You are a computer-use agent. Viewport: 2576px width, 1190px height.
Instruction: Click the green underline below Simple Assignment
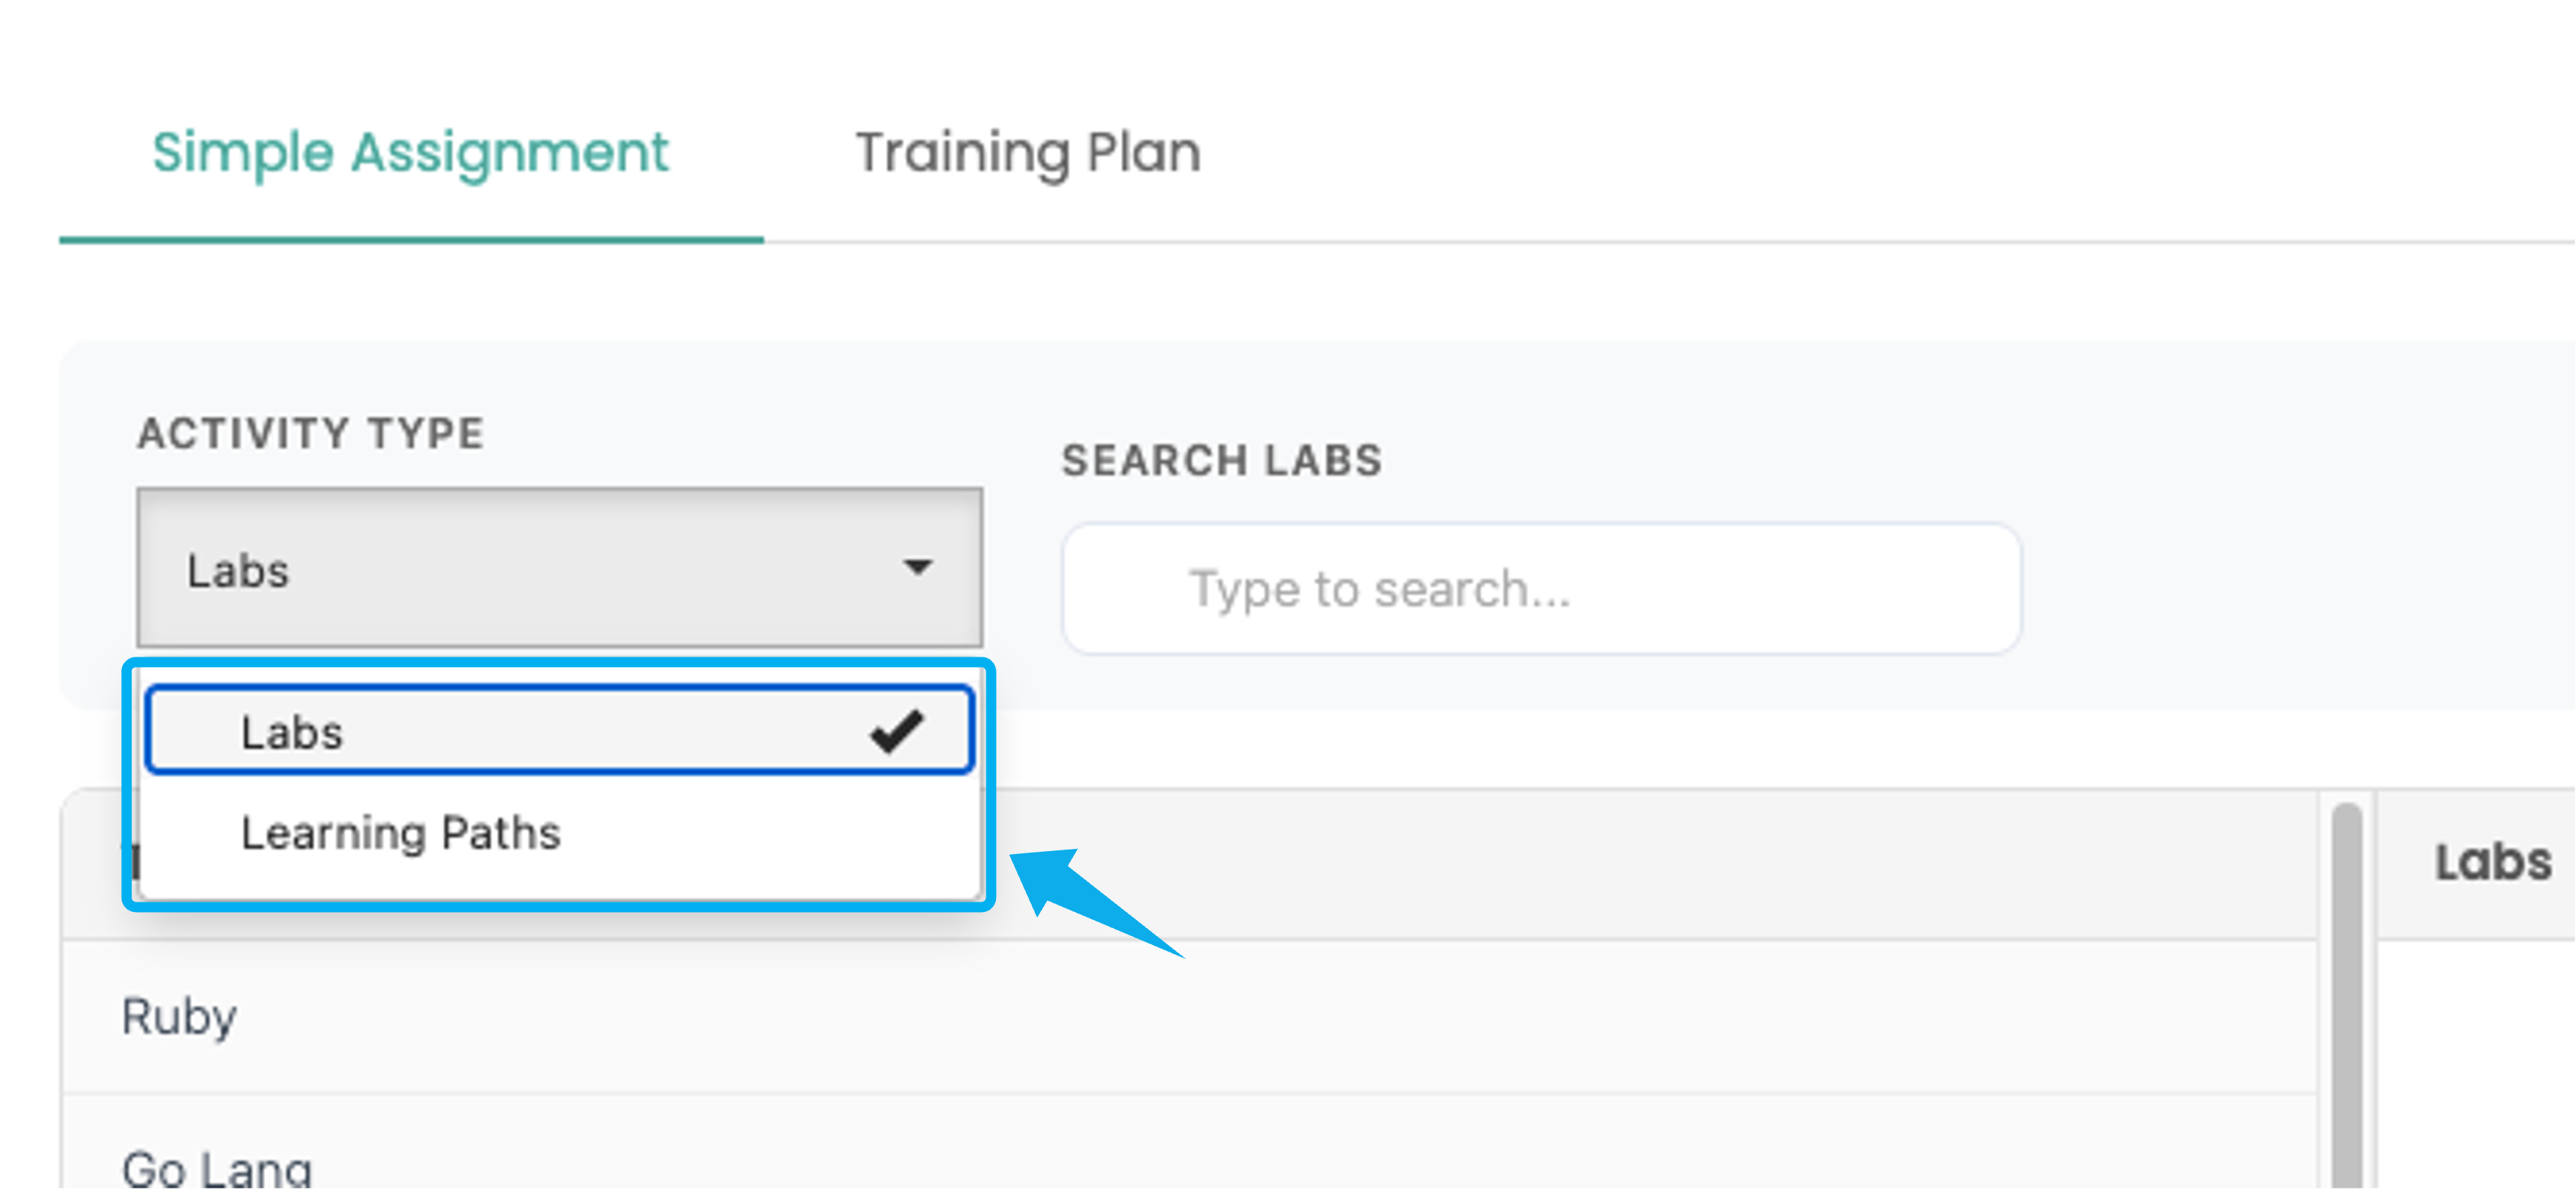(x=410, y=239)
